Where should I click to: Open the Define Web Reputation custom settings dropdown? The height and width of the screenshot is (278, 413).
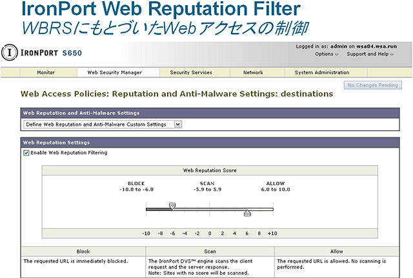103,124
